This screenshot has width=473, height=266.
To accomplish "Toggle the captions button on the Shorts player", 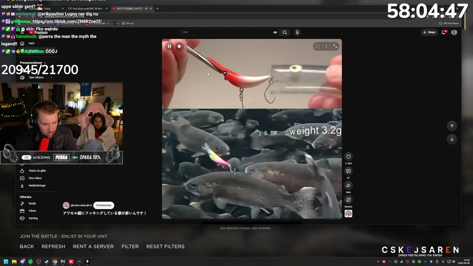I will [317, 47].
